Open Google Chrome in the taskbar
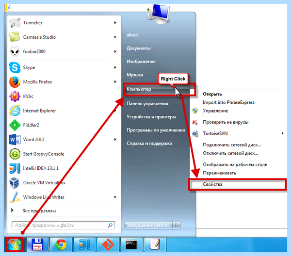Viewport: 291px width, 256px height. point(61,245)
